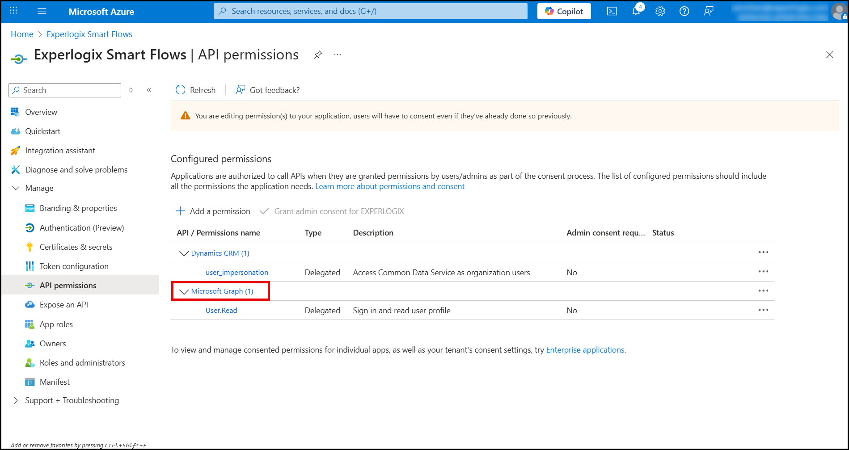Collapse the Dynamics CRM permission group
The width and height of the screenshot is (849, 450).
click(x=184, y=253)
